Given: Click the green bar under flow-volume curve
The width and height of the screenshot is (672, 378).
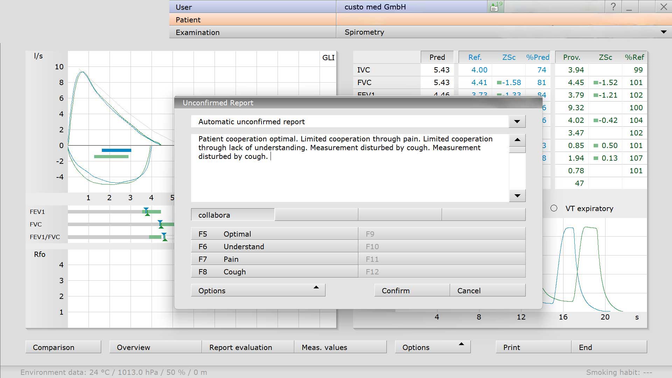Looking at the screenshot, I should click(111, 156).
